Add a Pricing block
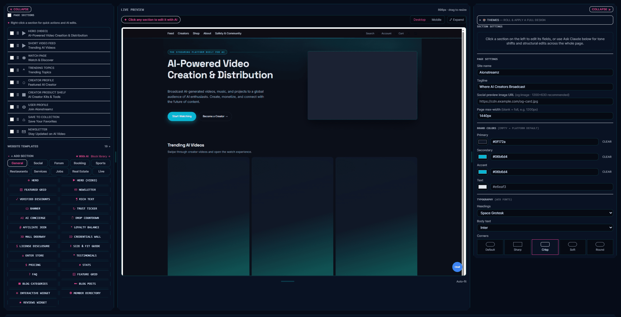The width and height of the screenshot is (621, 317). pyautogui.click(x=33, y=265)
